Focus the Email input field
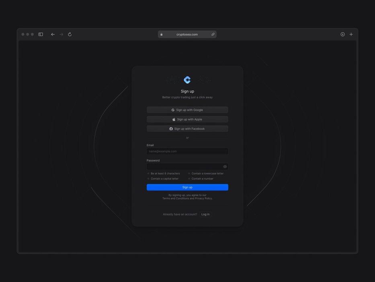The image size is (375, 282). pos(187,151)
